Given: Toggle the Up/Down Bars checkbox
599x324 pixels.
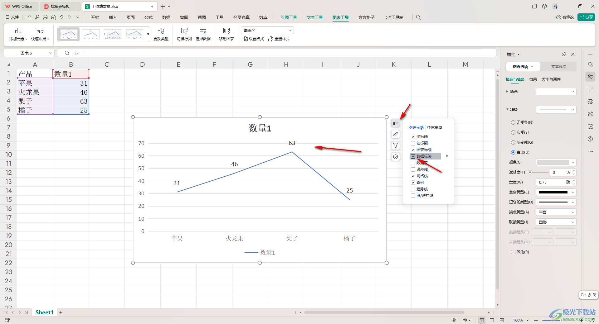Looking at the screenshot, I should pyautogui.click(x=413, y=196).
